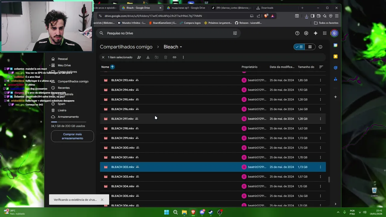Image resolution: width=386 pixels, height=217 pixels.
Task: Select file BLEACH 301.mkv
Action: click(213, 157)
